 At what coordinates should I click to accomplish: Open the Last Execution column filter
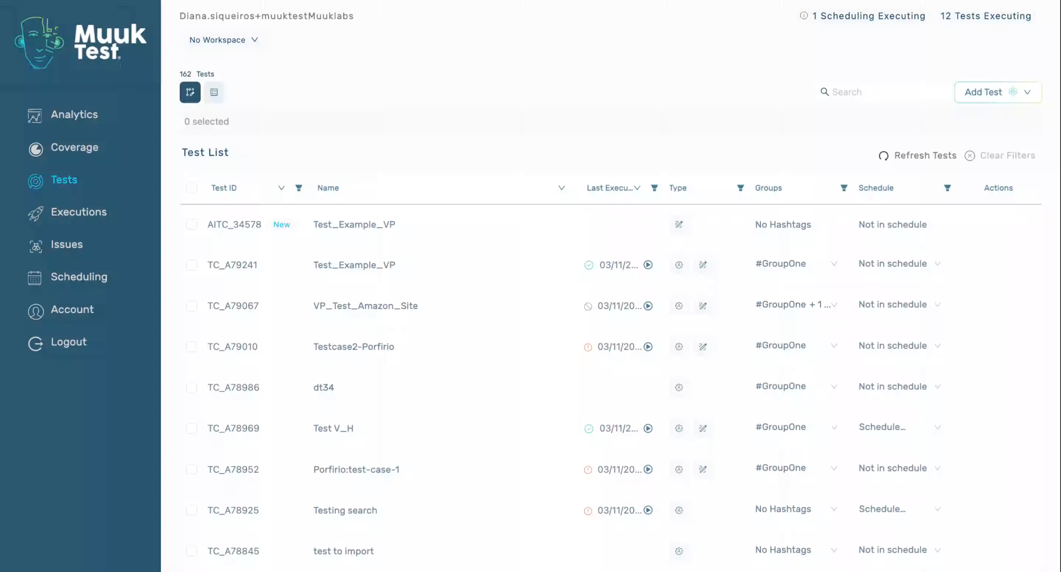click(654, 188)
